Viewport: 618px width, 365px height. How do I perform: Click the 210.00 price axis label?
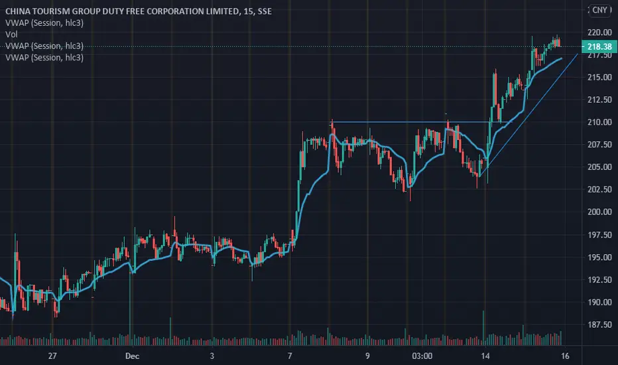click(599, 122)
